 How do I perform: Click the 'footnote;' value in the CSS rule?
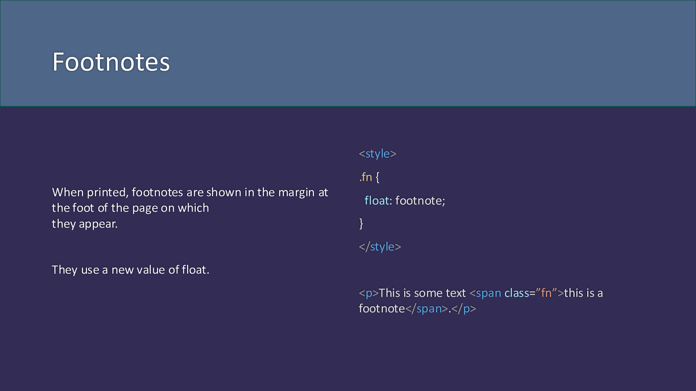[x=420, y=201]
